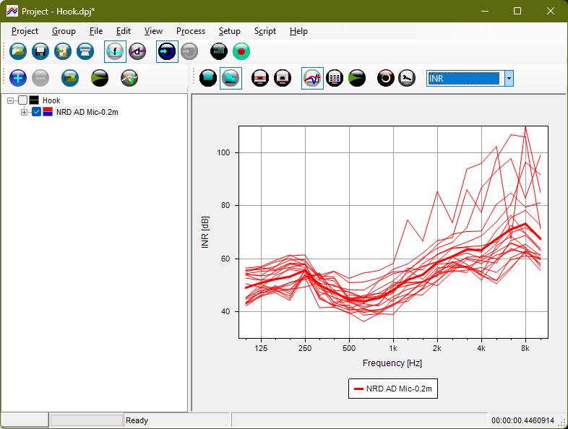Open the Process menu
This screenshot has width=568, height=429.
coord(191,31)
